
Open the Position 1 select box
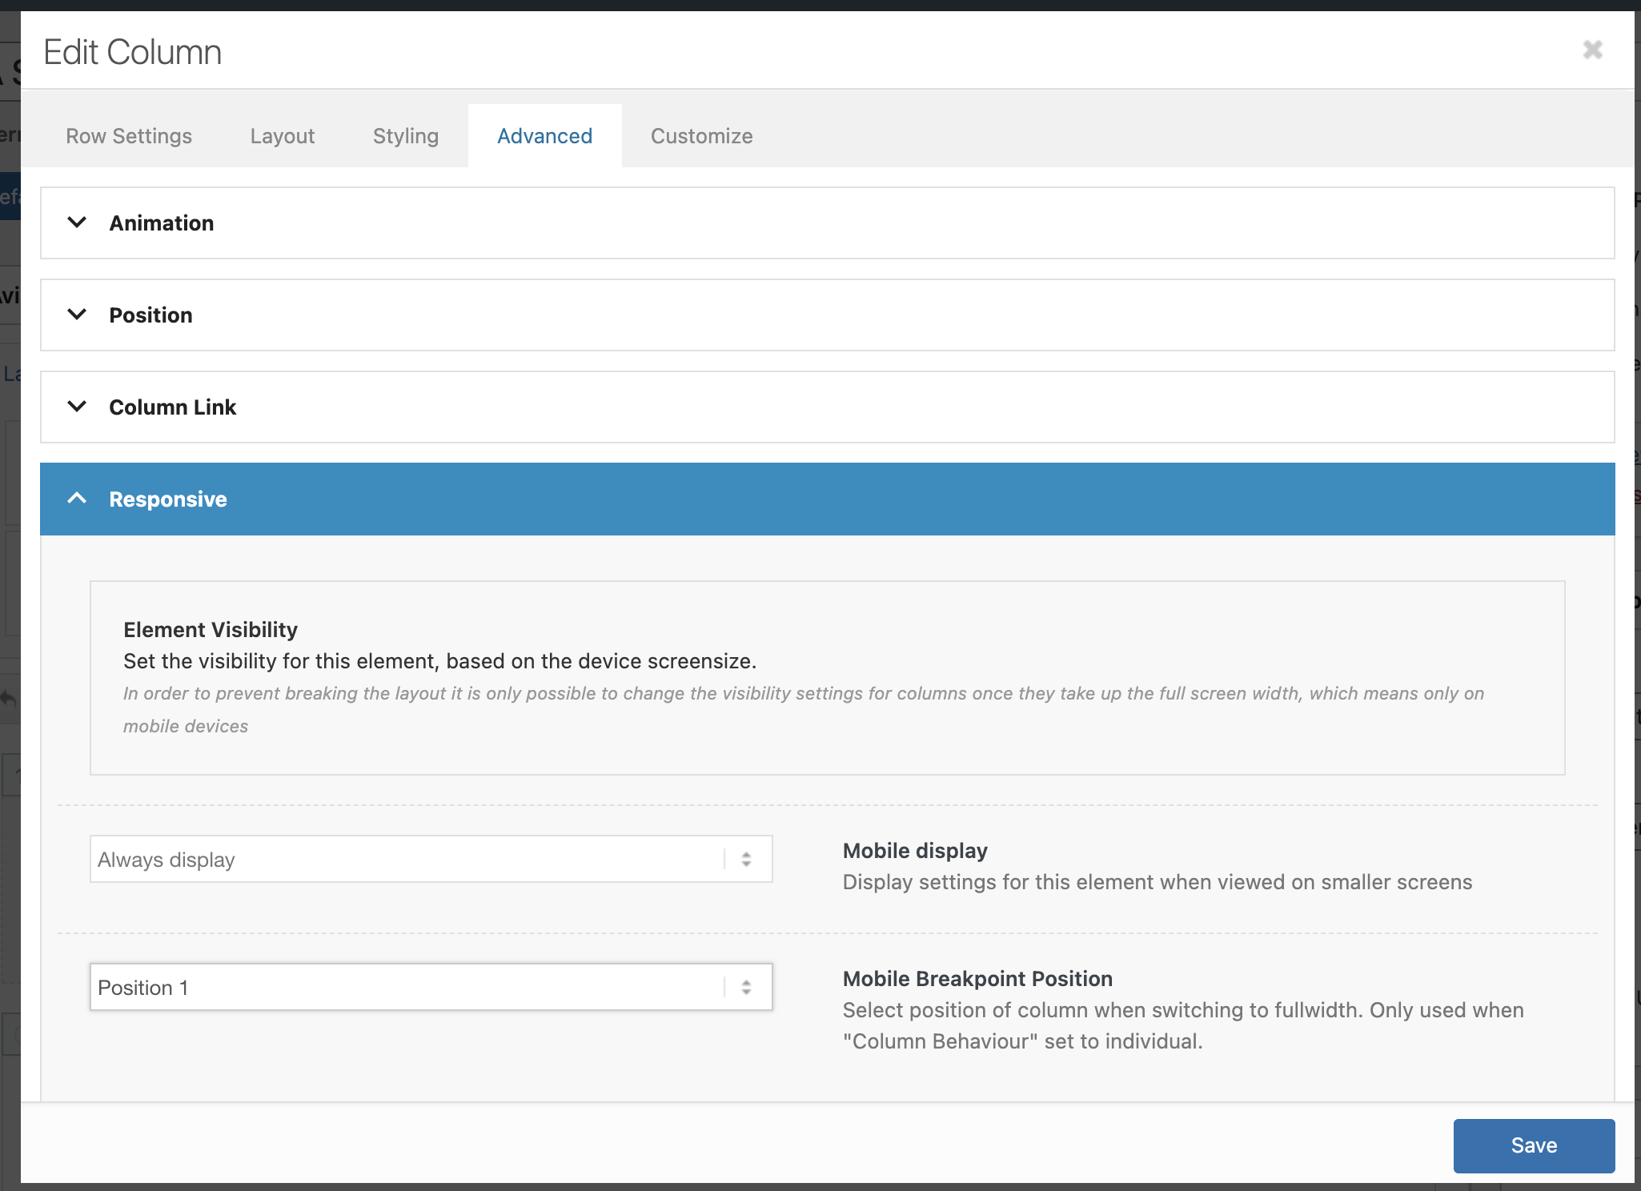pyautogui.click(x=407, y=988)
